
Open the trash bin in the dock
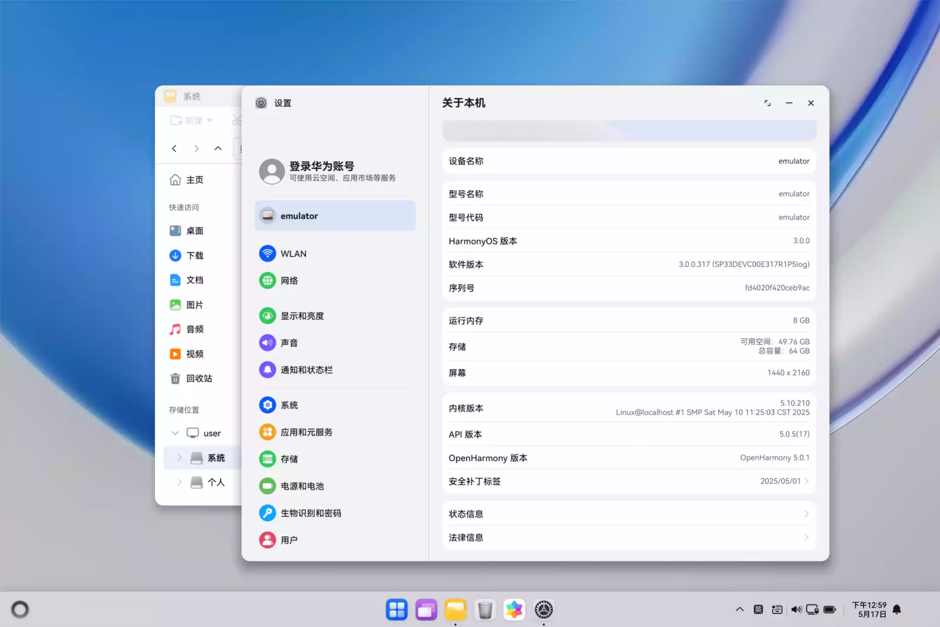pos(485,609)
